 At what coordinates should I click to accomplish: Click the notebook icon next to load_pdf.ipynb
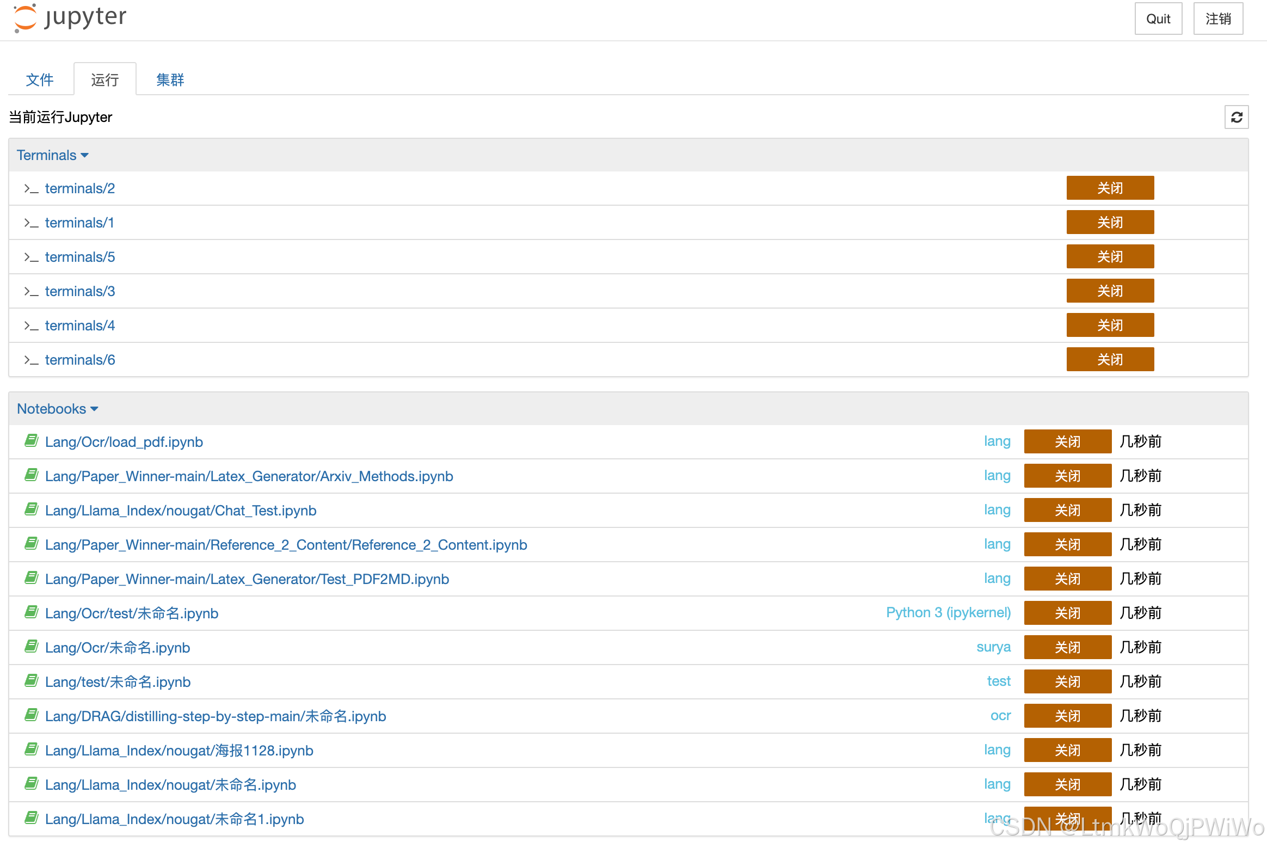pyautogui.click(x=31, y=441)
